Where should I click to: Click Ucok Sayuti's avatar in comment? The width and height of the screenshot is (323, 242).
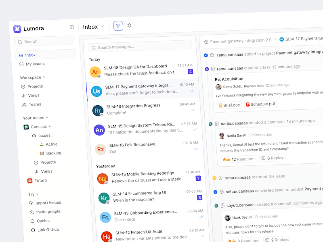(228, 218)
